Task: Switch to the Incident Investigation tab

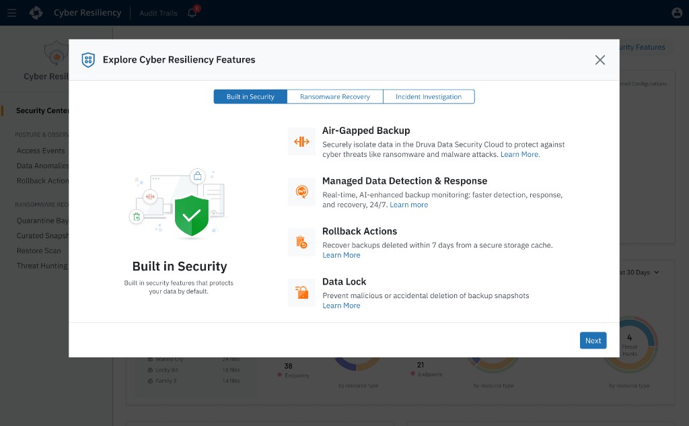Action: (x=429, y=97)
